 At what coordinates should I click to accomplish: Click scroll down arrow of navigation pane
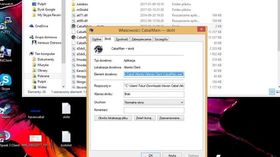(63, 87)
